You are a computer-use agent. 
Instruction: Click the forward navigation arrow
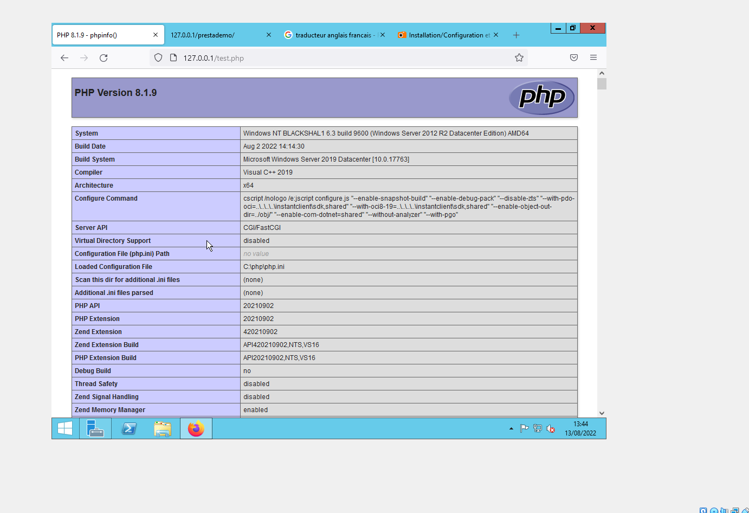pyautogui.click(x=84, y=58)
